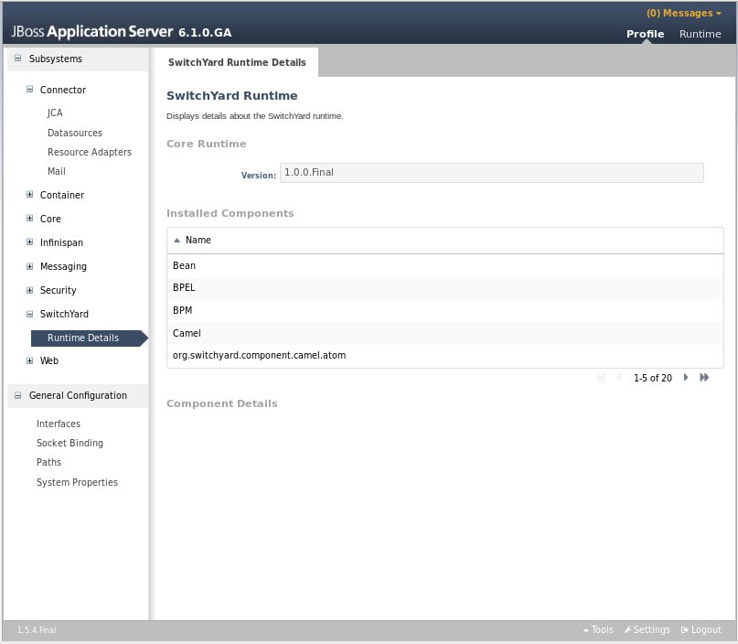Viewport: 738px width, 644px height.
Task: Click the Connector tree label
Action: click(x=63, y=90)
